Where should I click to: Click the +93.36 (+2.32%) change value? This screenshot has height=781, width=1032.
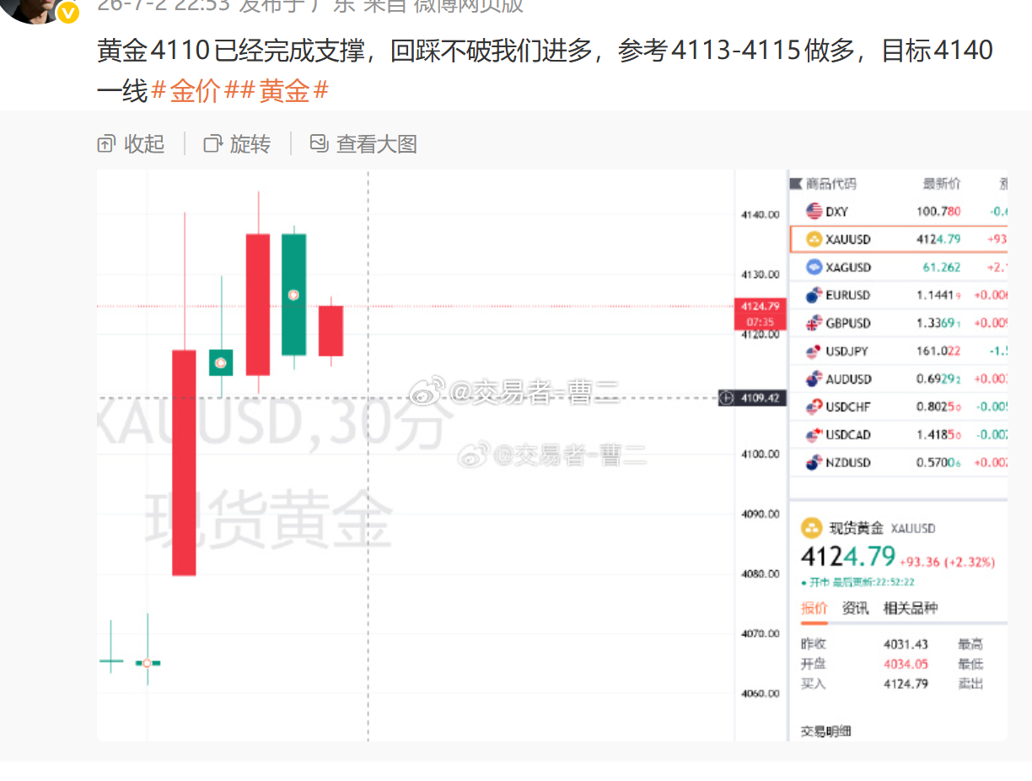click(947, 562)
